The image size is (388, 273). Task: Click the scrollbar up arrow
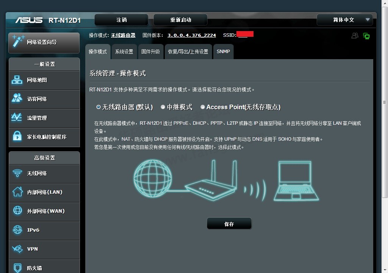pyautogui.click(x=385, y=3)
